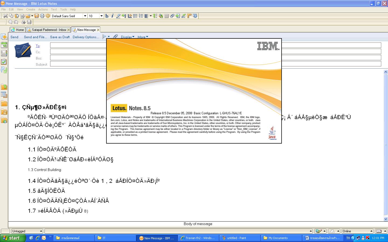The height and width of the screenshot is (242, 388).
Task: Click the Paste clipboard icon
Action: click(17, 16)
